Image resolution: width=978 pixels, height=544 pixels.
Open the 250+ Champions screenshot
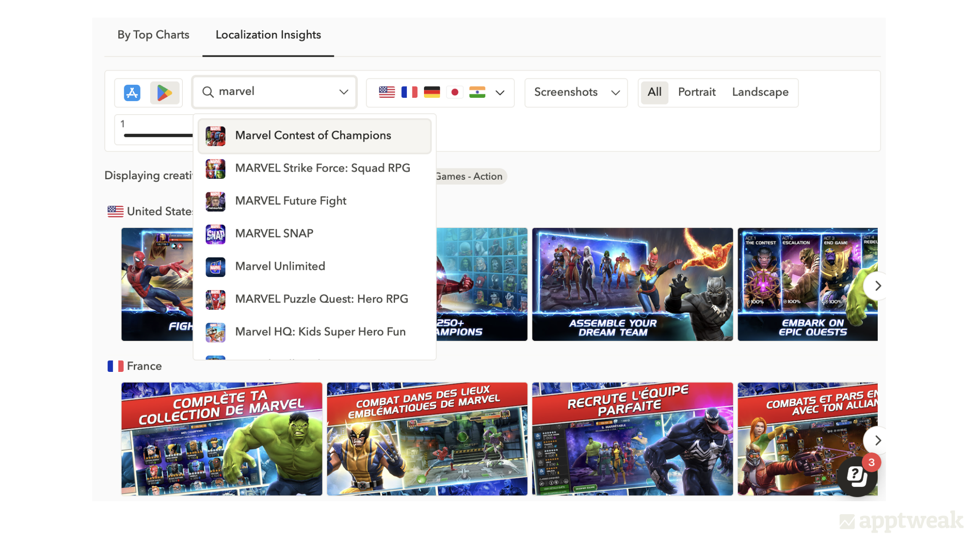click(482, 285)
